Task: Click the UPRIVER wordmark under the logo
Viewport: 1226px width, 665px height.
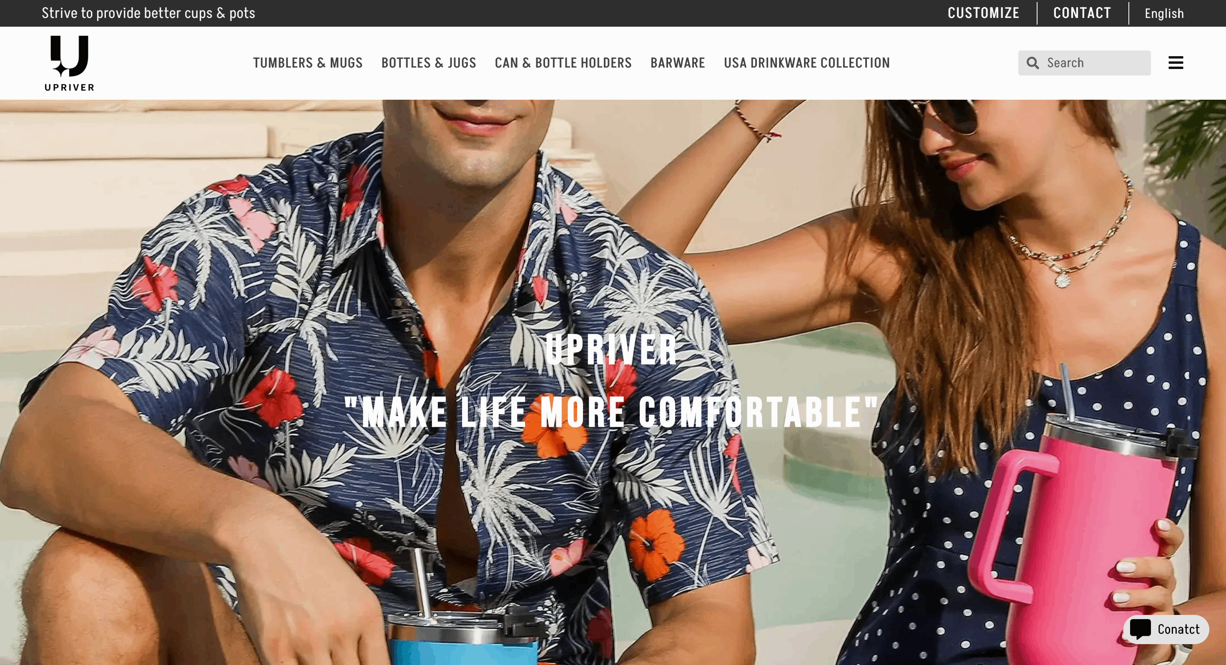Action: point(70,87)
